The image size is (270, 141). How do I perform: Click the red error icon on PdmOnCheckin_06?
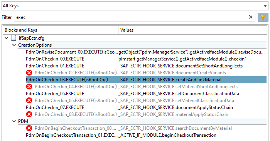click(29, 101)
